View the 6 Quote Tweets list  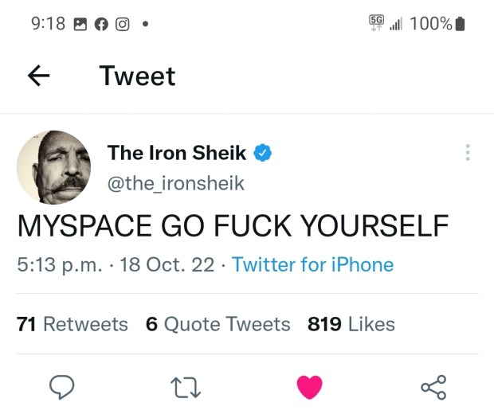point(218,324)
